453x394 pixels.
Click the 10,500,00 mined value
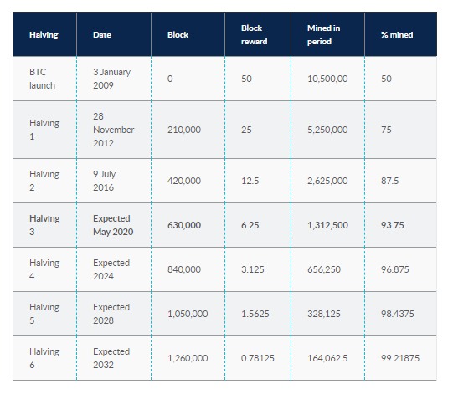click(327, 79)
